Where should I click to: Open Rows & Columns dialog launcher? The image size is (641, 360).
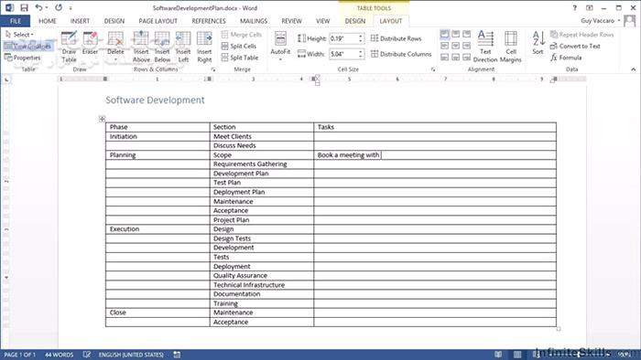[213, 69]
